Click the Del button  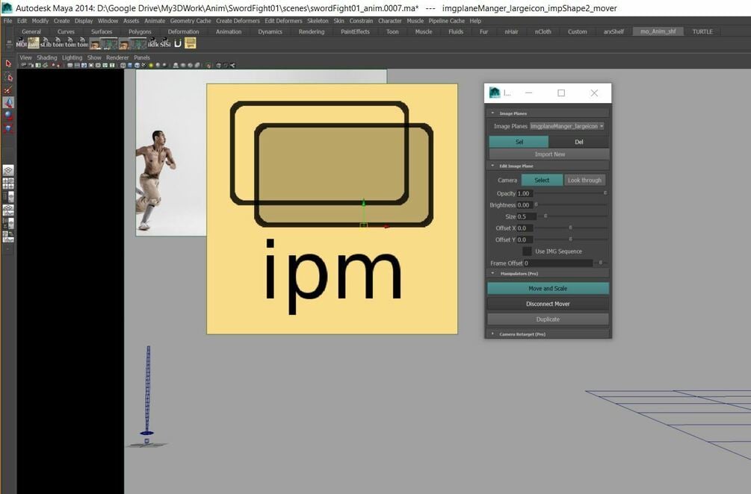[x=578, y=142]
